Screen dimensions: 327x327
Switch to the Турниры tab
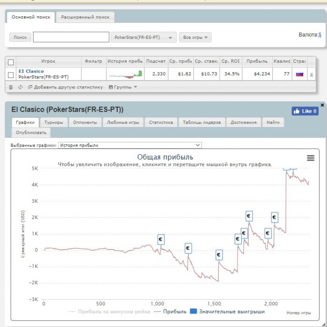click(54, 122)
